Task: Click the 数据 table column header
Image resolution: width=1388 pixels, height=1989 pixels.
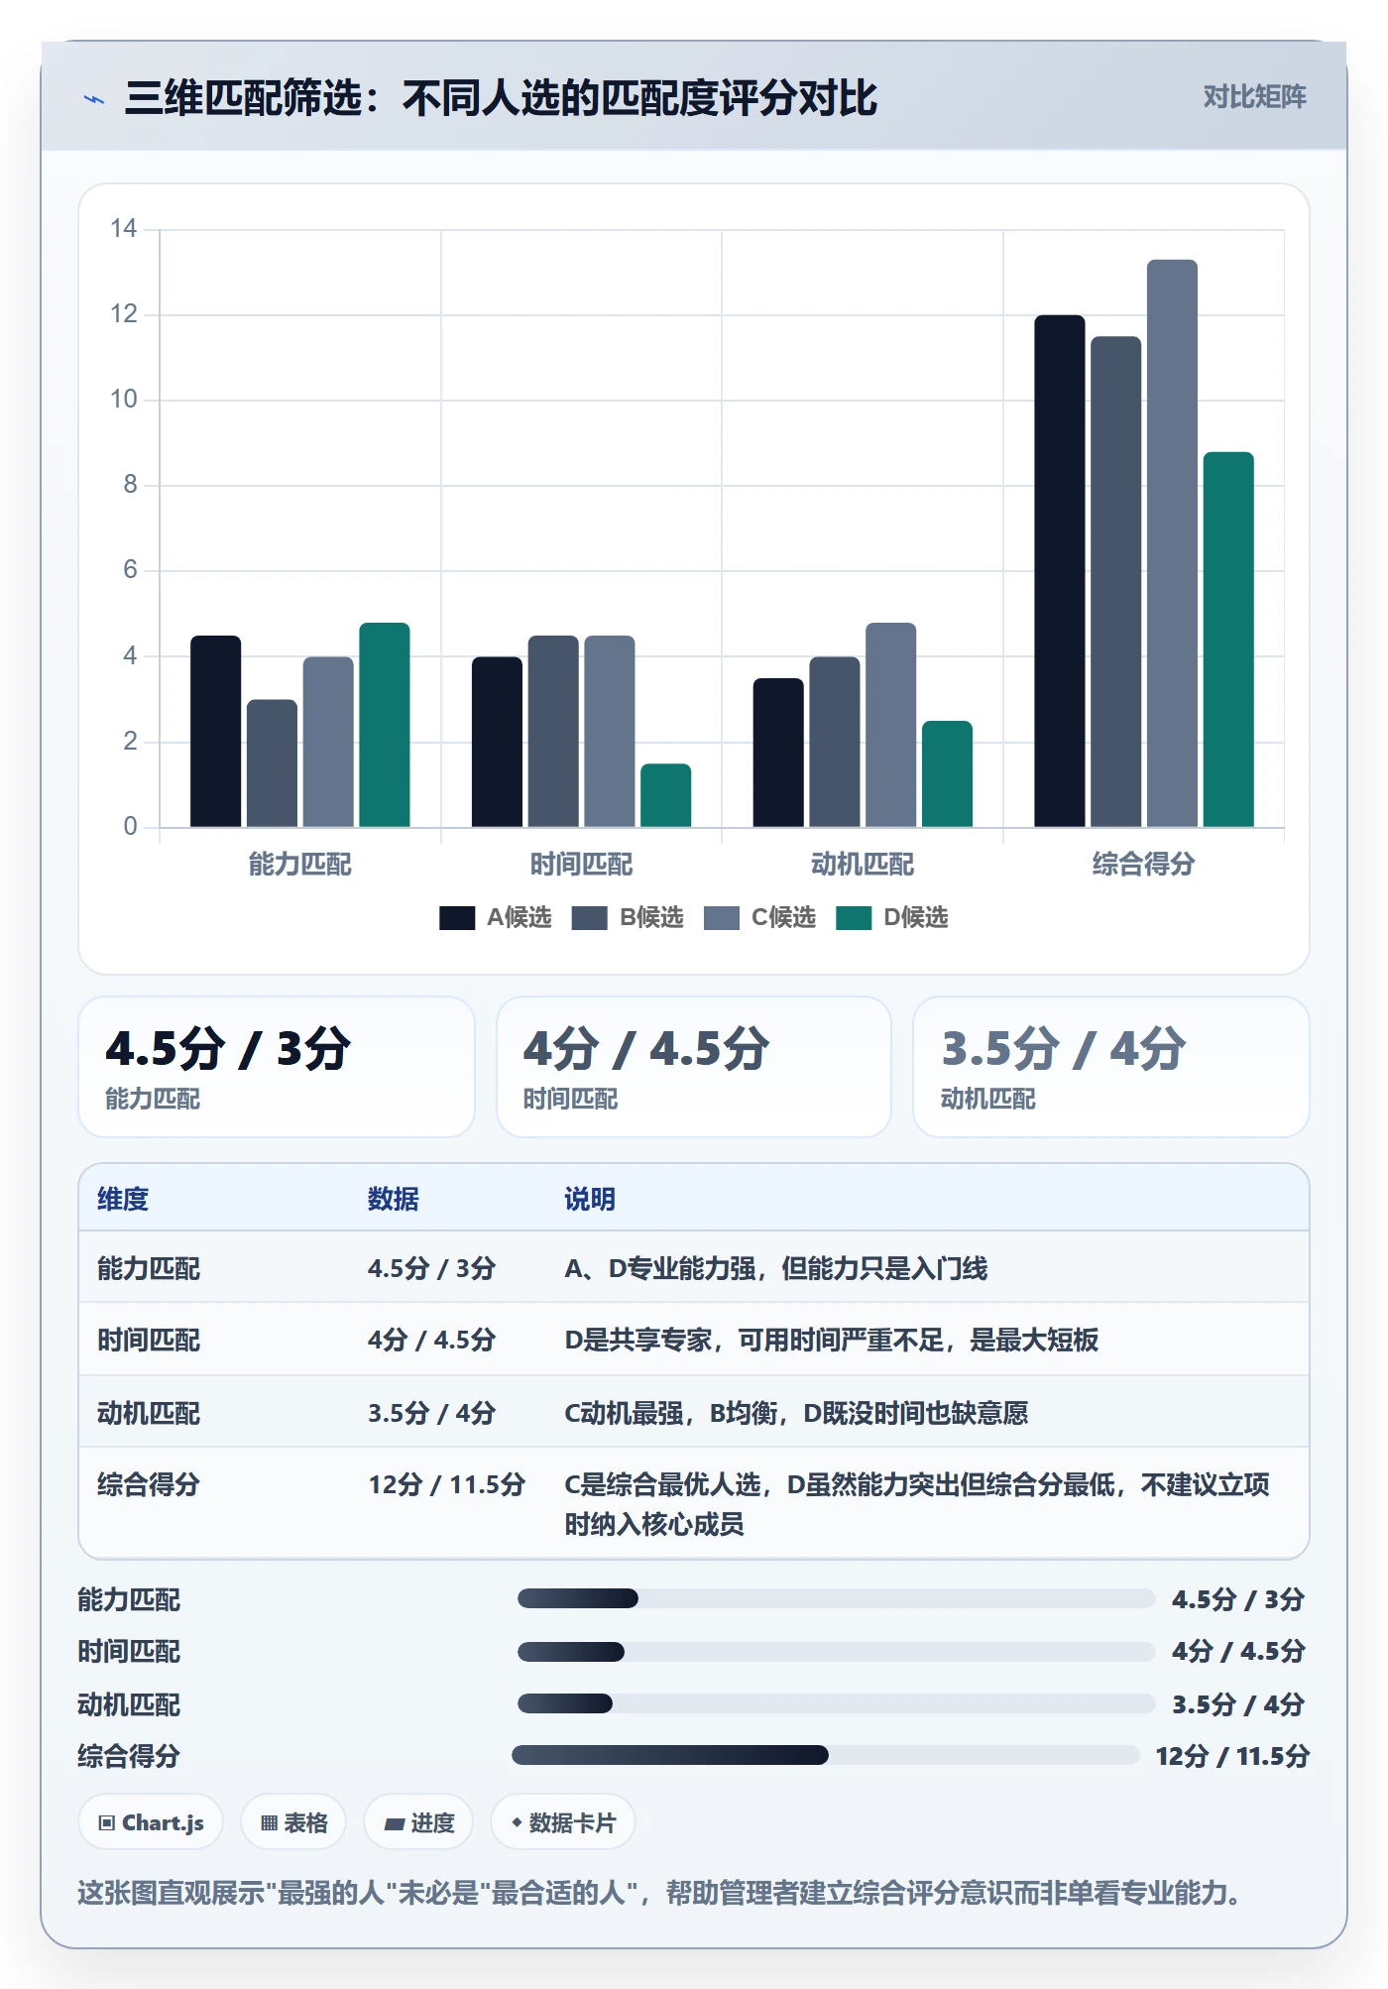Action: click(x=394, y=1200)
